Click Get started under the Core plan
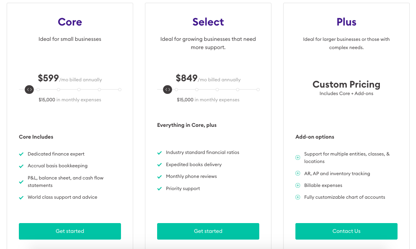The width and height of the screenshot is (416, 249). (70, 231)
